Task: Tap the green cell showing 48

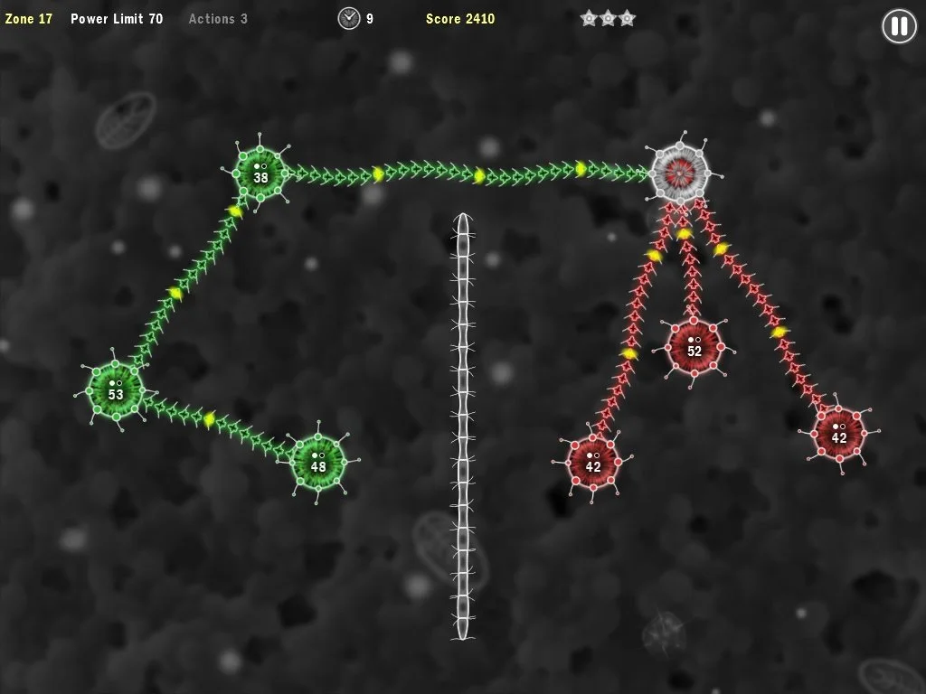Action: point(318,462)
